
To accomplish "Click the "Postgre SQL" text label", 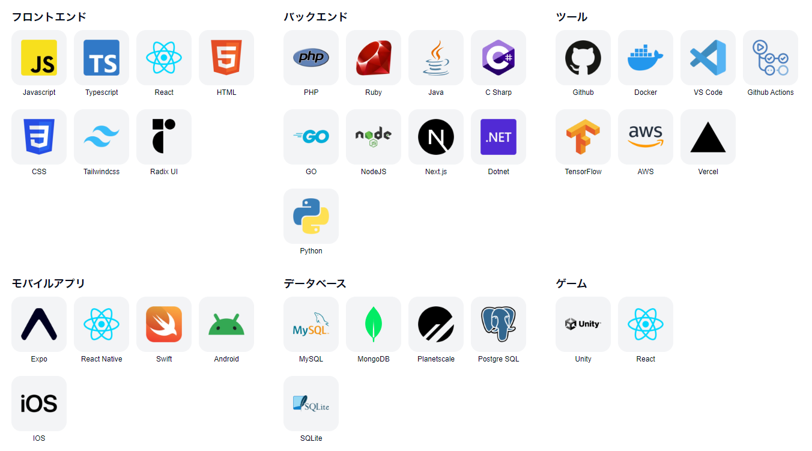I will coord(498,359).
